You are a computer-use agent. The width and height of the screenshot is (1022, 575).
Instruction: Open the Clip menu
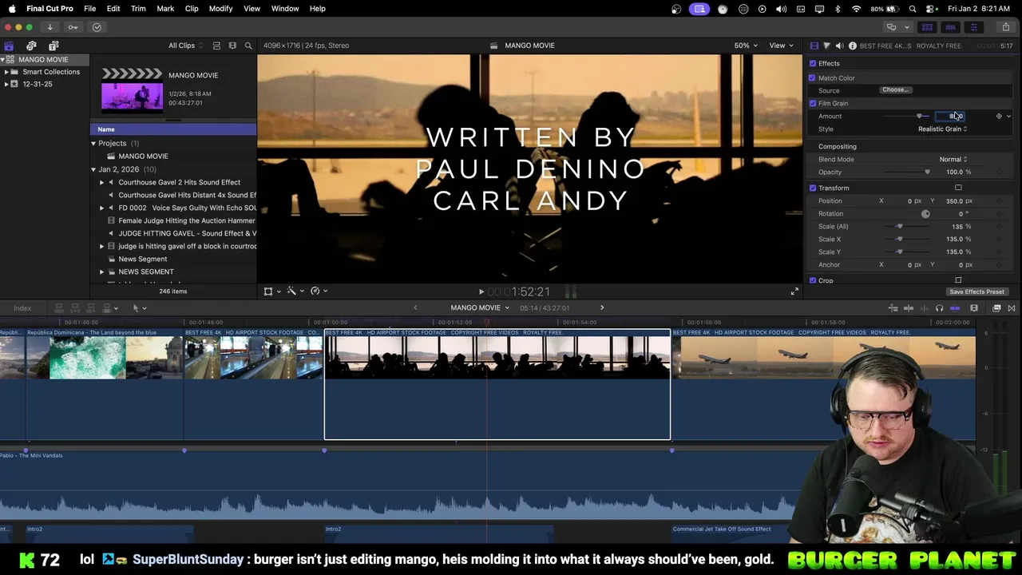click(192, 9)
